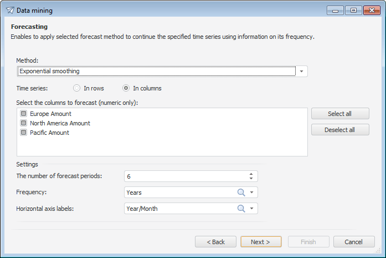Decrease the number of forecast periods
386x258 pixels.
point(251,179)
